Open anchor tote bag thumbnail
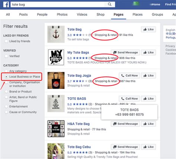The image size is (176, 159). coord(56,34)
